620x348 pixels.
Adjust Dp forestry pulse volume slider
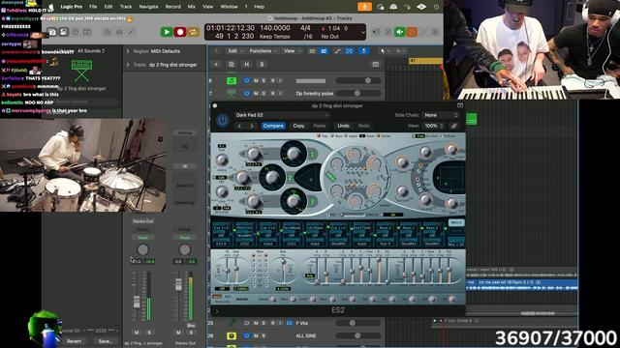click(358, 94)
